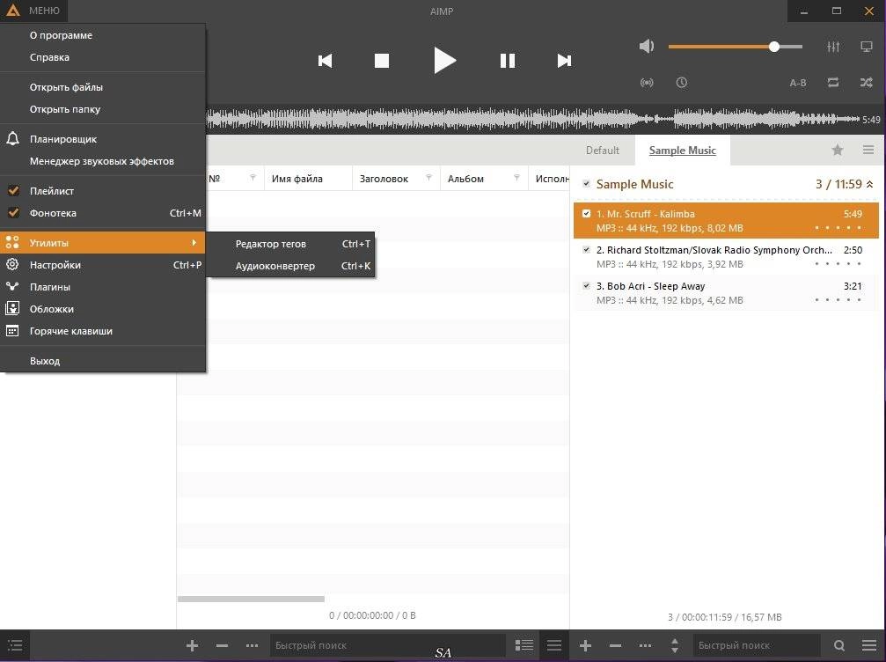Click the favorites star icon
This screenshot has height=662, width=886.
pyautogui.click(x=838, y=150)
